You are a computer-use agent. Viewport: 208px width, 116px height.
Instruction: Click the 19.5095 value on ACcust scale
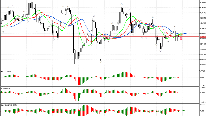coord(203,88)
